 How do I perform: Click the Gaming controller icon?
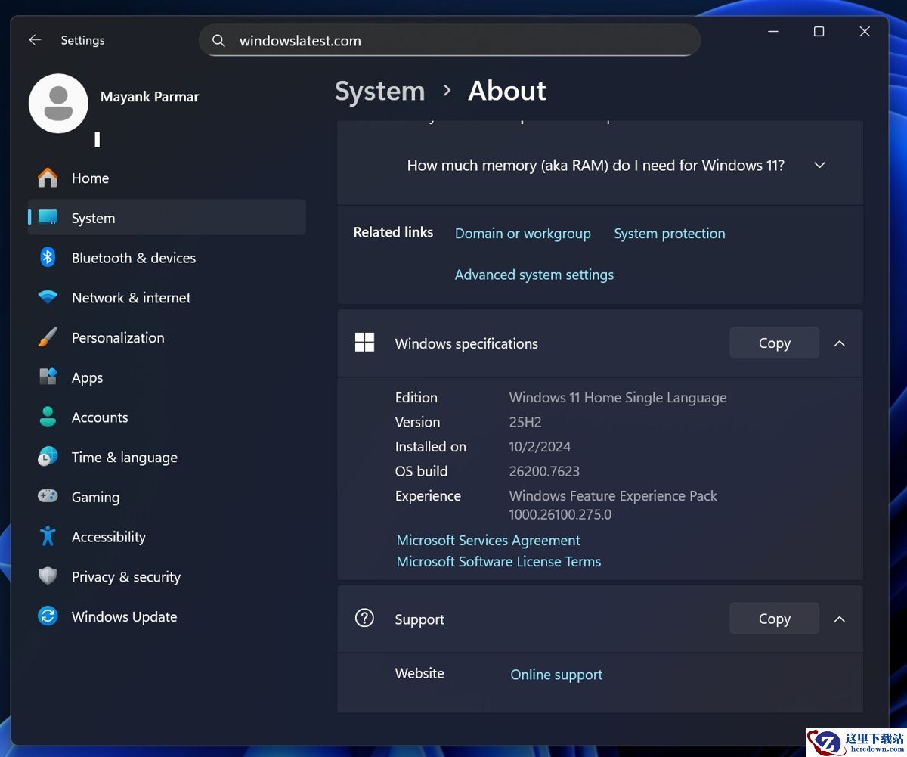tap(48, 497)
